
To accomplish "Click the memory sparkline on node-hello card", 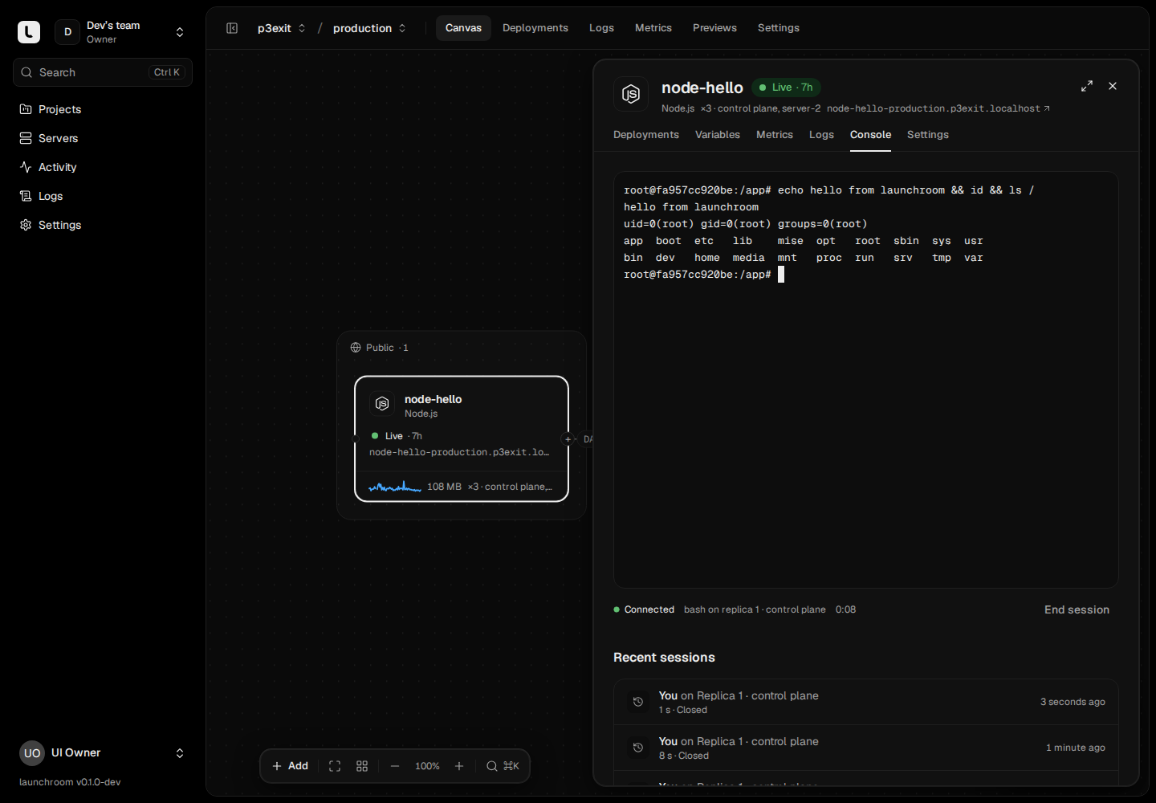I will click(395, 487).
